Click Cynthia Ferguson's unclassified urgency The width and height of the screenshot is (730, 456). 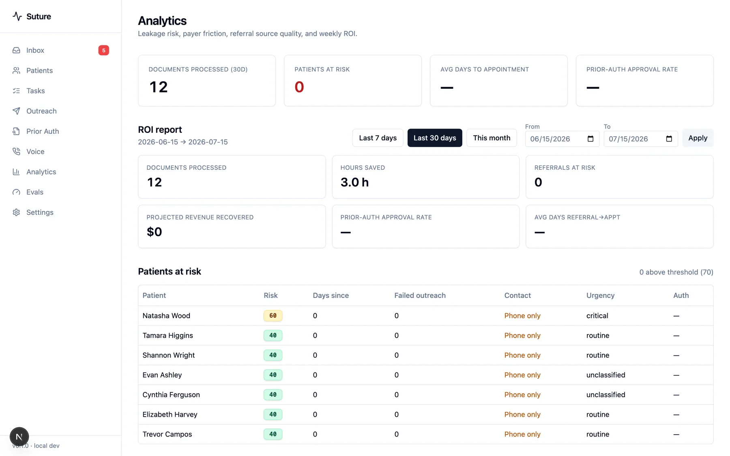tap(605, 395)
